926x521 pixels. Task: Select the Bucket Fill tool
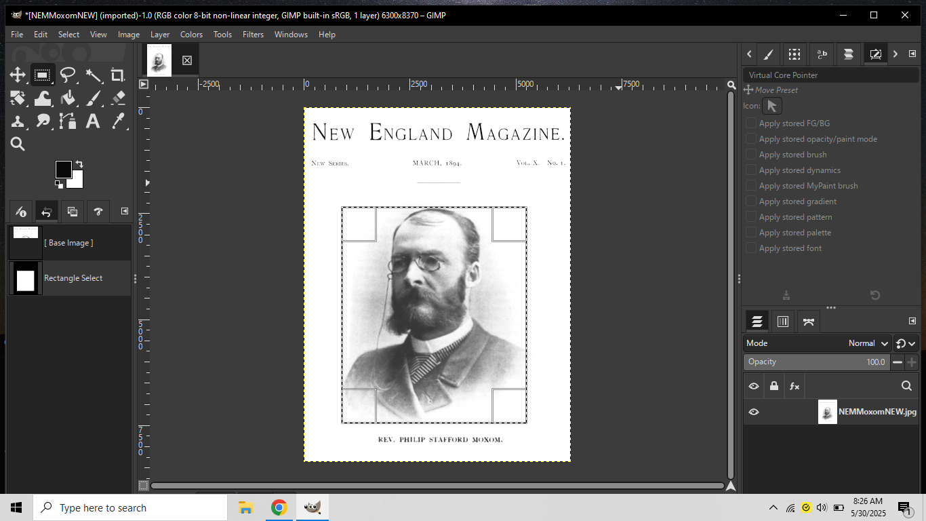click(x=68, y=98)
